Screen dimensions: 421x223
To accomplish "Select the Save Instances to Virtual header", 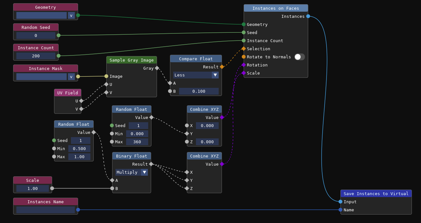I will (x=376, y=194).
